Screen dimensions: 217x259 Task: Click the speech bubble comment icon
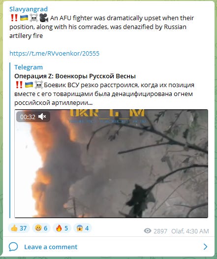[x=13, y=247]
